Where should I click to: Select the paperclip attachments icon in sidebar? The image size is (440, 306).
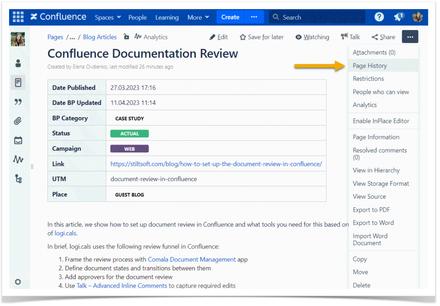pyautogui.click(x=18, y=121)
